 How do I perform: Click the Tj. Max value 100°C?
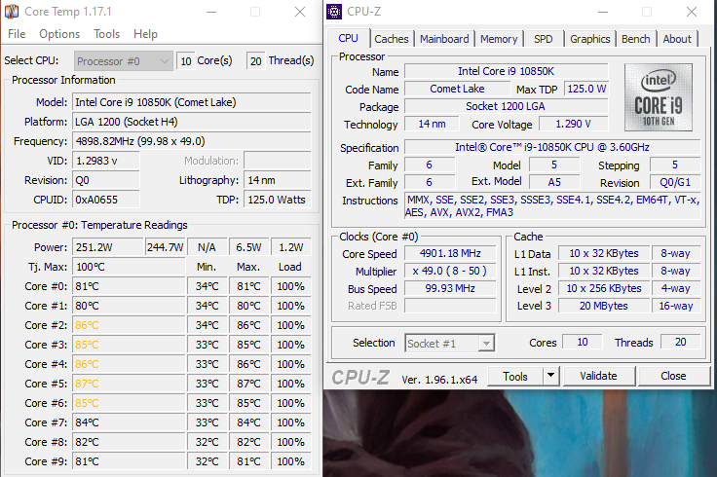click(x=129, y=267)
